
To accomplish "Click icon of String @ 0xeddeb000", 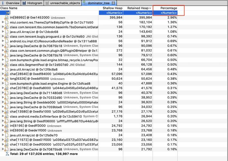I will tap(6, 102).
